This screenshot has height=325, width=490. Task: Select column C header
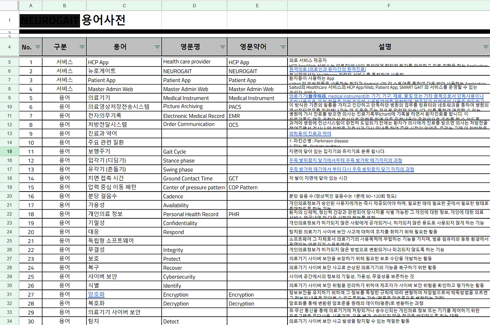pos(124,5)
